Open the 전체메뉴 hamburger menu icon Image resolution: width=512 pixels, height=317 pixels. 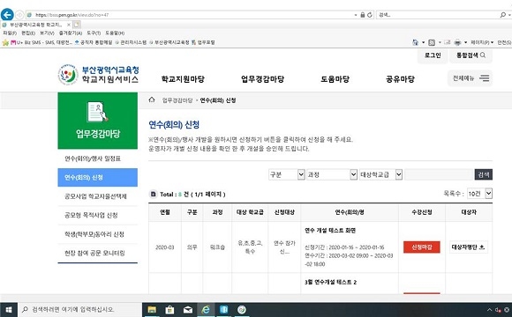[485, 78]
